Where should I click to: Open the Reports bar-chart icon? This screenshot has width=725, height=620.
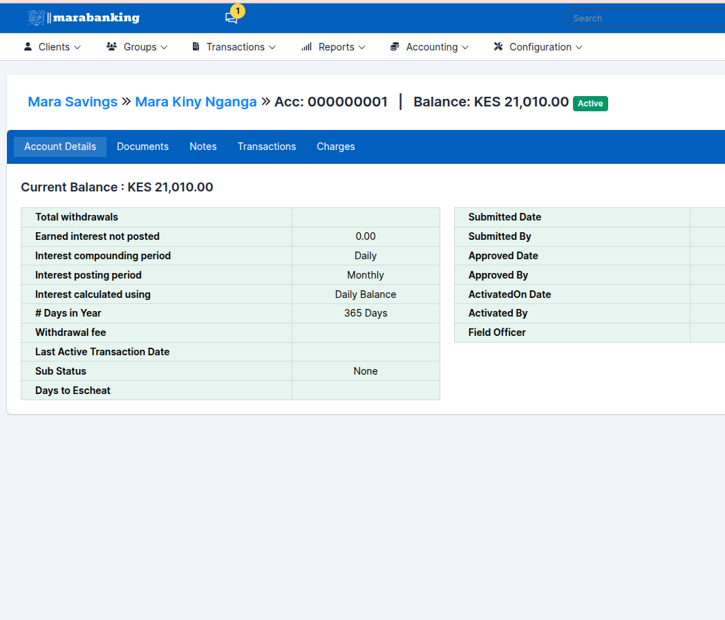tap(306, 46)
